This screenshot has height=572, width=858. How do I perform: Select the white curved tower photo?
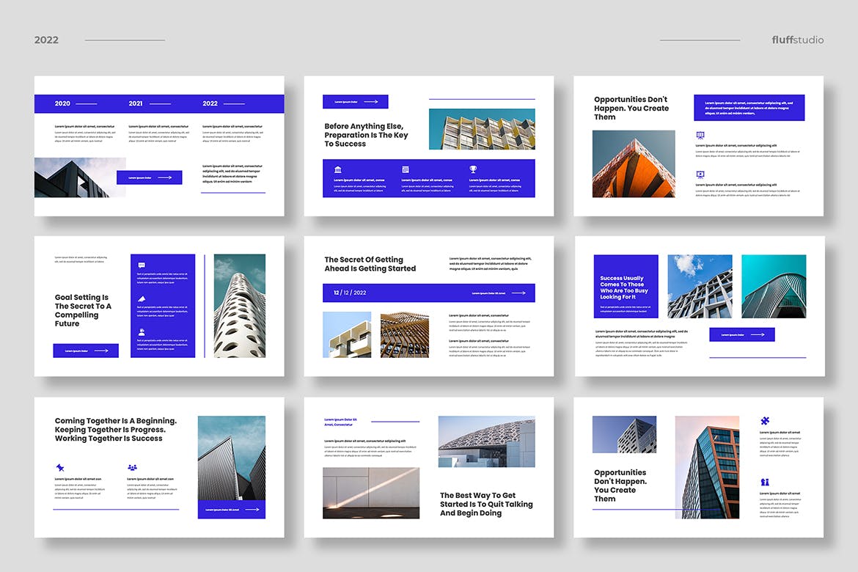coord(240,306)
